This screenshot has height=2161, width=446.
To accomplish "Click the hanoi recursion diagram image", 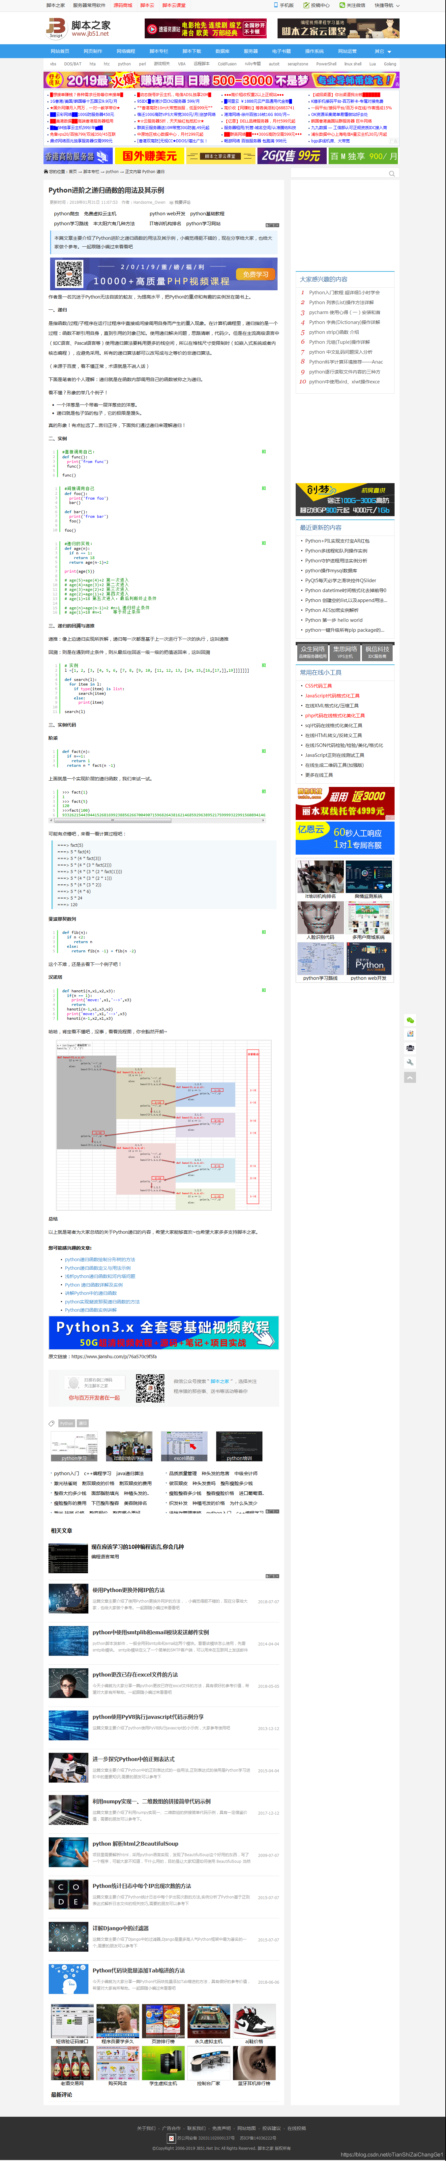I will pyautogui.click(x=164, y=1125).
